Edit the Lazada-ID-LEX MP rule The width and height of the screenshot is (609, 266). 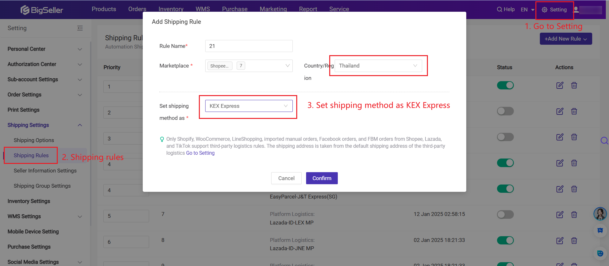pyautogui.click(x=560, y=215)
